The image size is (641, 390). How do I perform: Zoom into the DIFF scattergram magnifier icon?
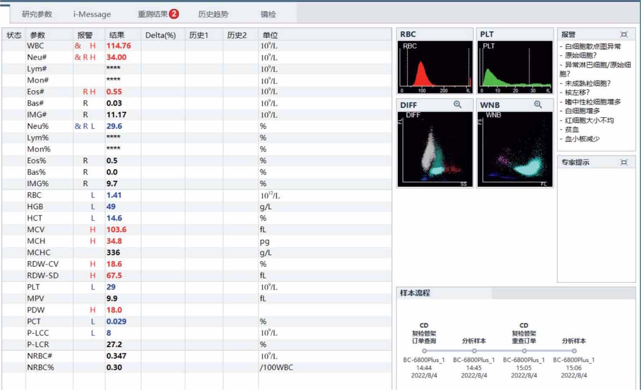click(458, 105)
